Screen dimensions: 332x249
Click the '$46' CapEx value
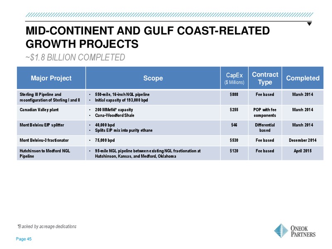(x=234, y=125)
